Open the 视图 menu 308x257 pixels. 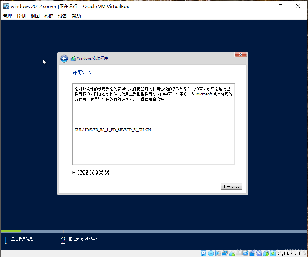click(35, 16)
